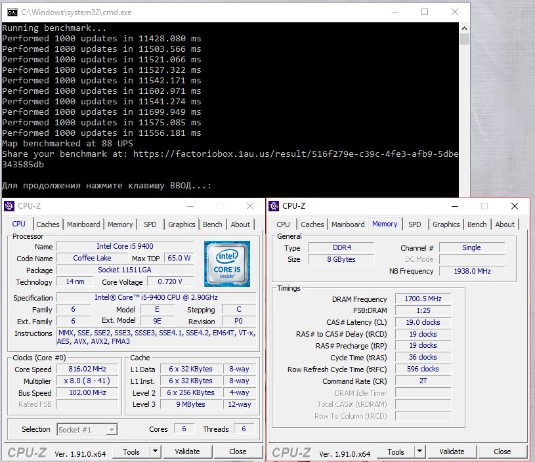Viewport: 535px width, 462px height.
Task: Close the cmd.exe window
Action: click(454, 12)
